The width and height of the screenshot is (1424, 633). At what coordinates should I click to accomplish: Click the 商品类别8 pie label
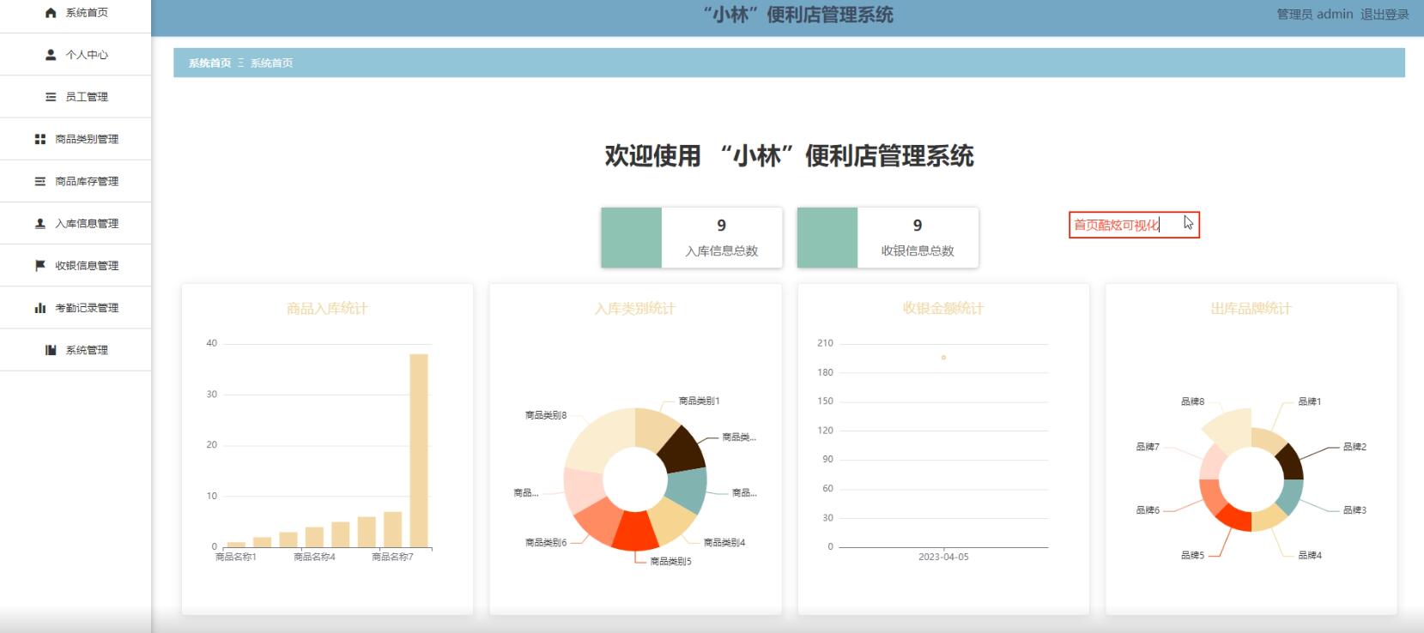[546, 415]
